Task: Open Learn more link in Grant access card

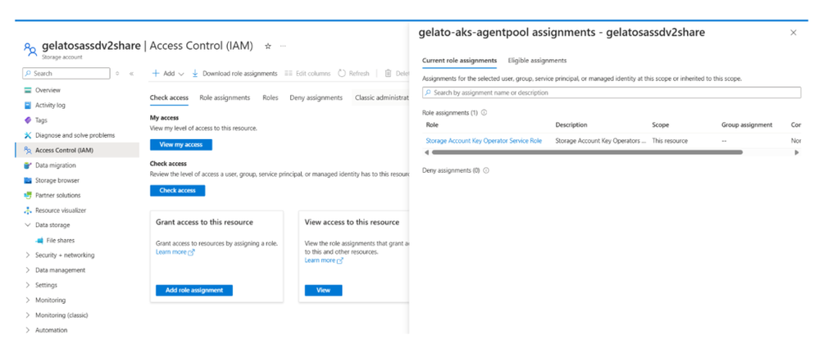Action: point(175,252)
